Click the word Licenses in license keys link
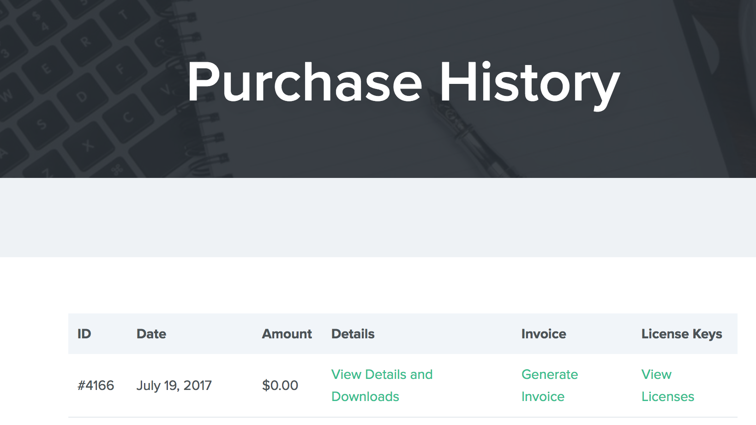 667,396
